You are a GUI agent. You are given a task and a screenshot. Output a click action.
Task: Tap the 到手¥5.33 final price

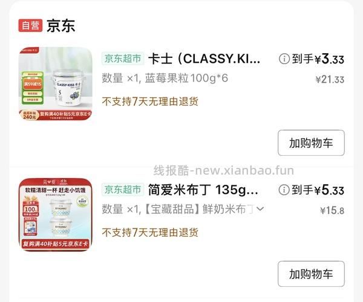coord(318,190)
